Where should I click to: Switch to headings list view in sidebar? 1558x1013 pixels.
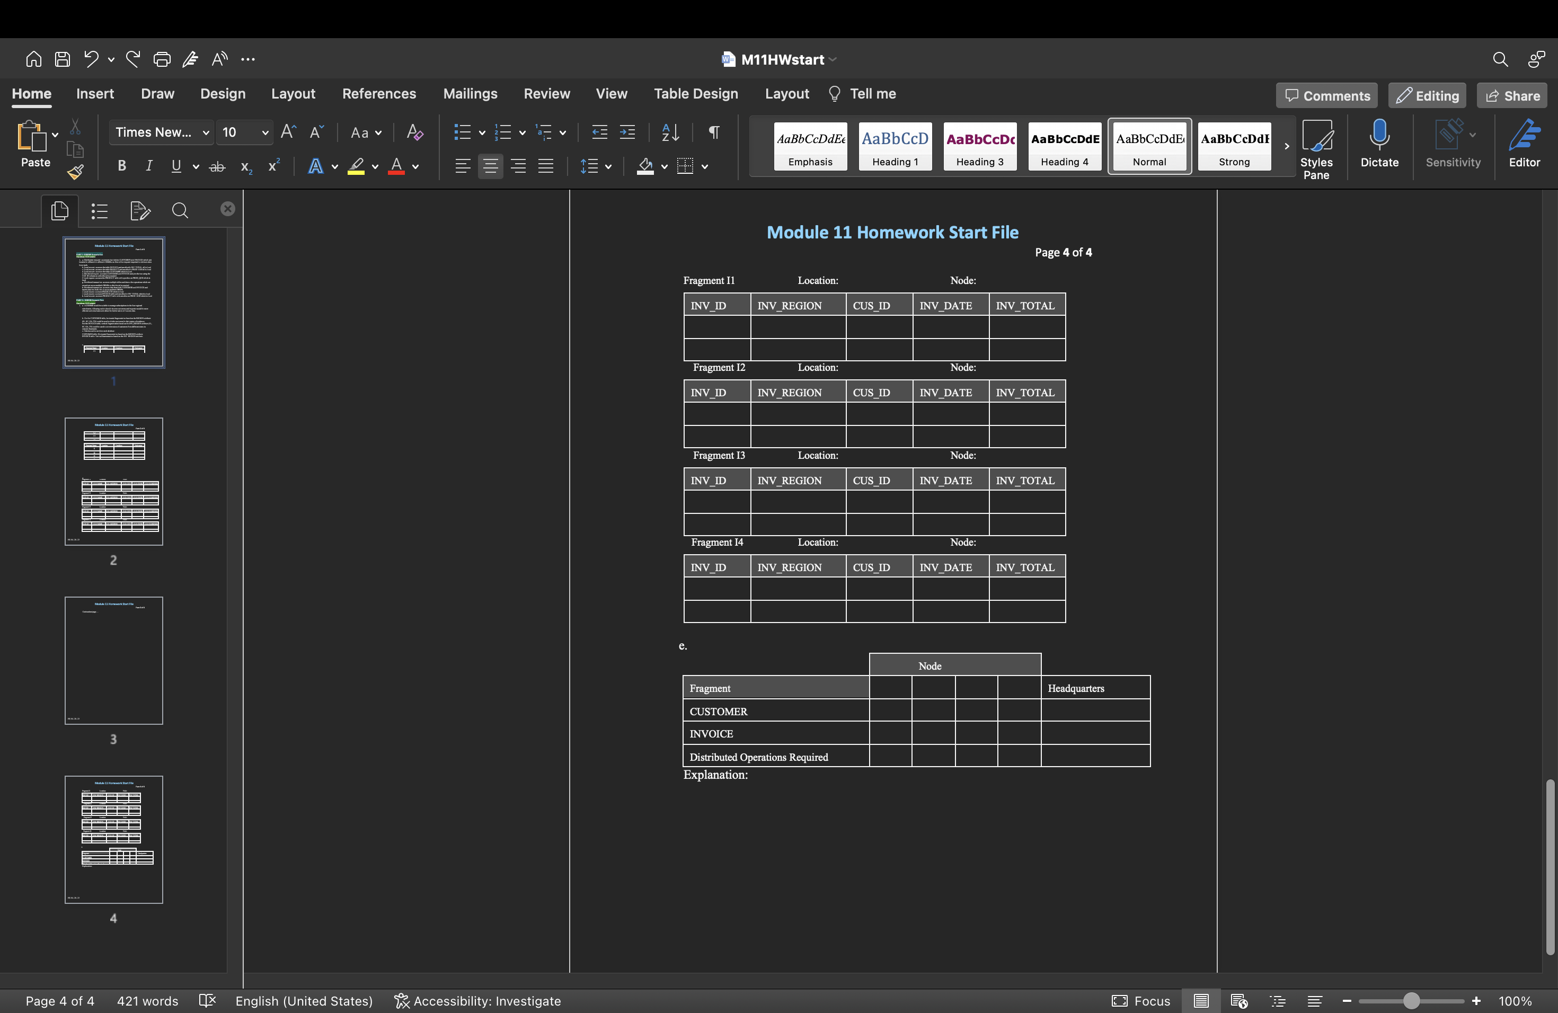(100, 211)
